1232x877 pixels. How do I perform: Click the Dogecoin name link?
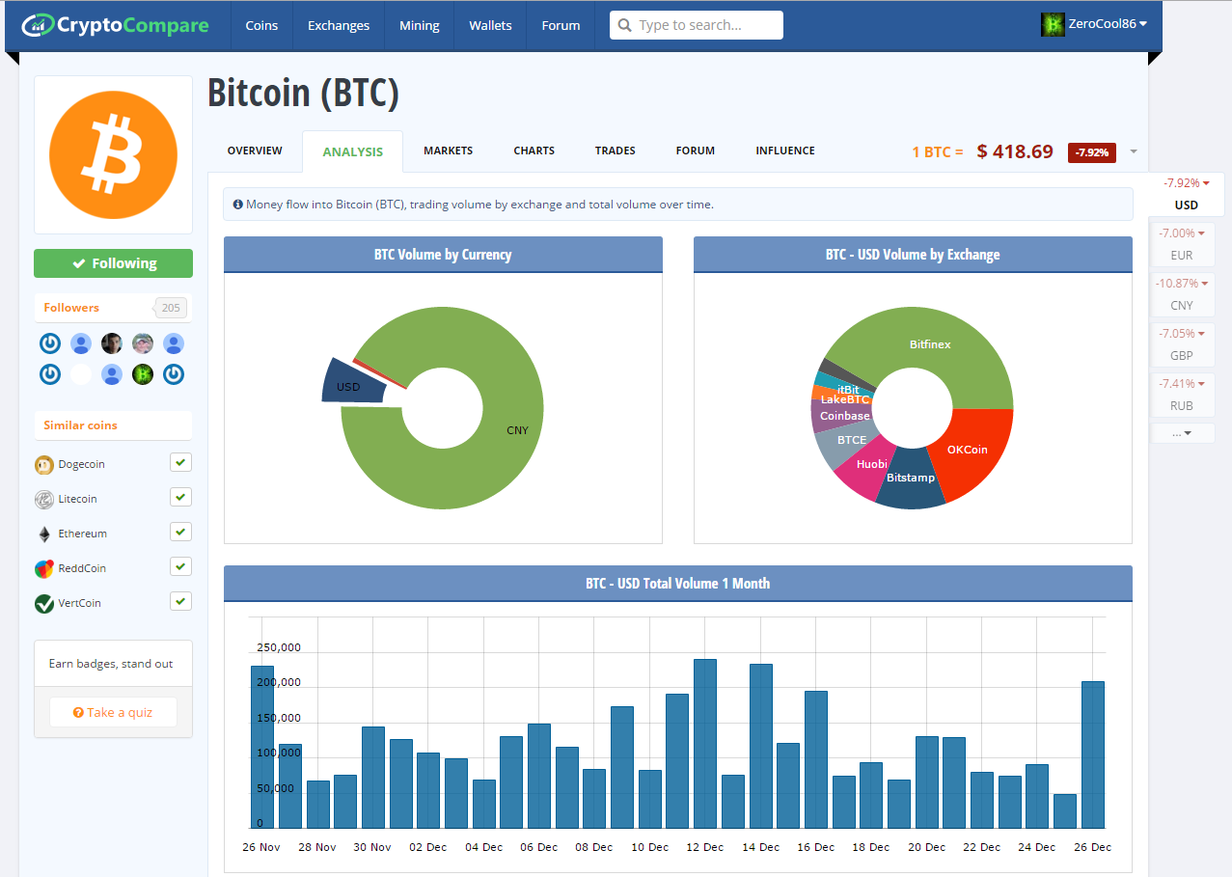(82, 464)
